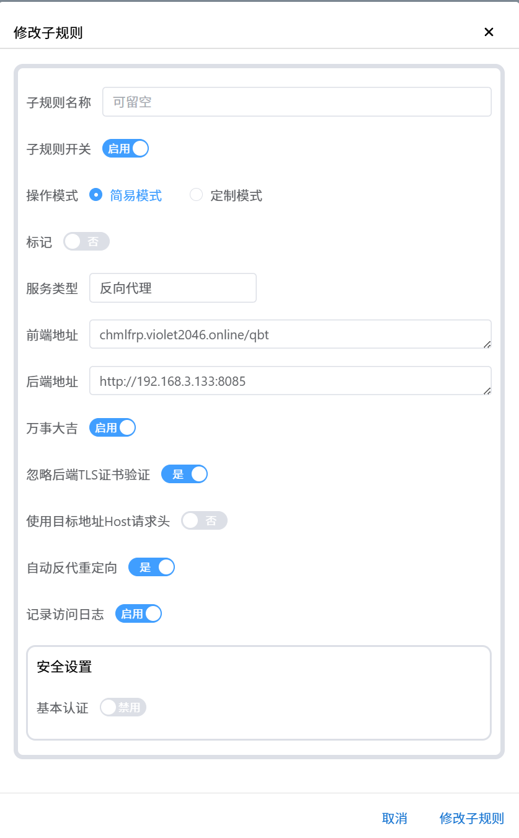Disable the 万事大吉 switch
Screen dimensions: 519x838
112,428
